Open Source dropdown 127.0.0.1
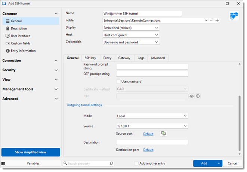Image resolution: width=247 pixels, height=172 pixels. click(152, 126)
